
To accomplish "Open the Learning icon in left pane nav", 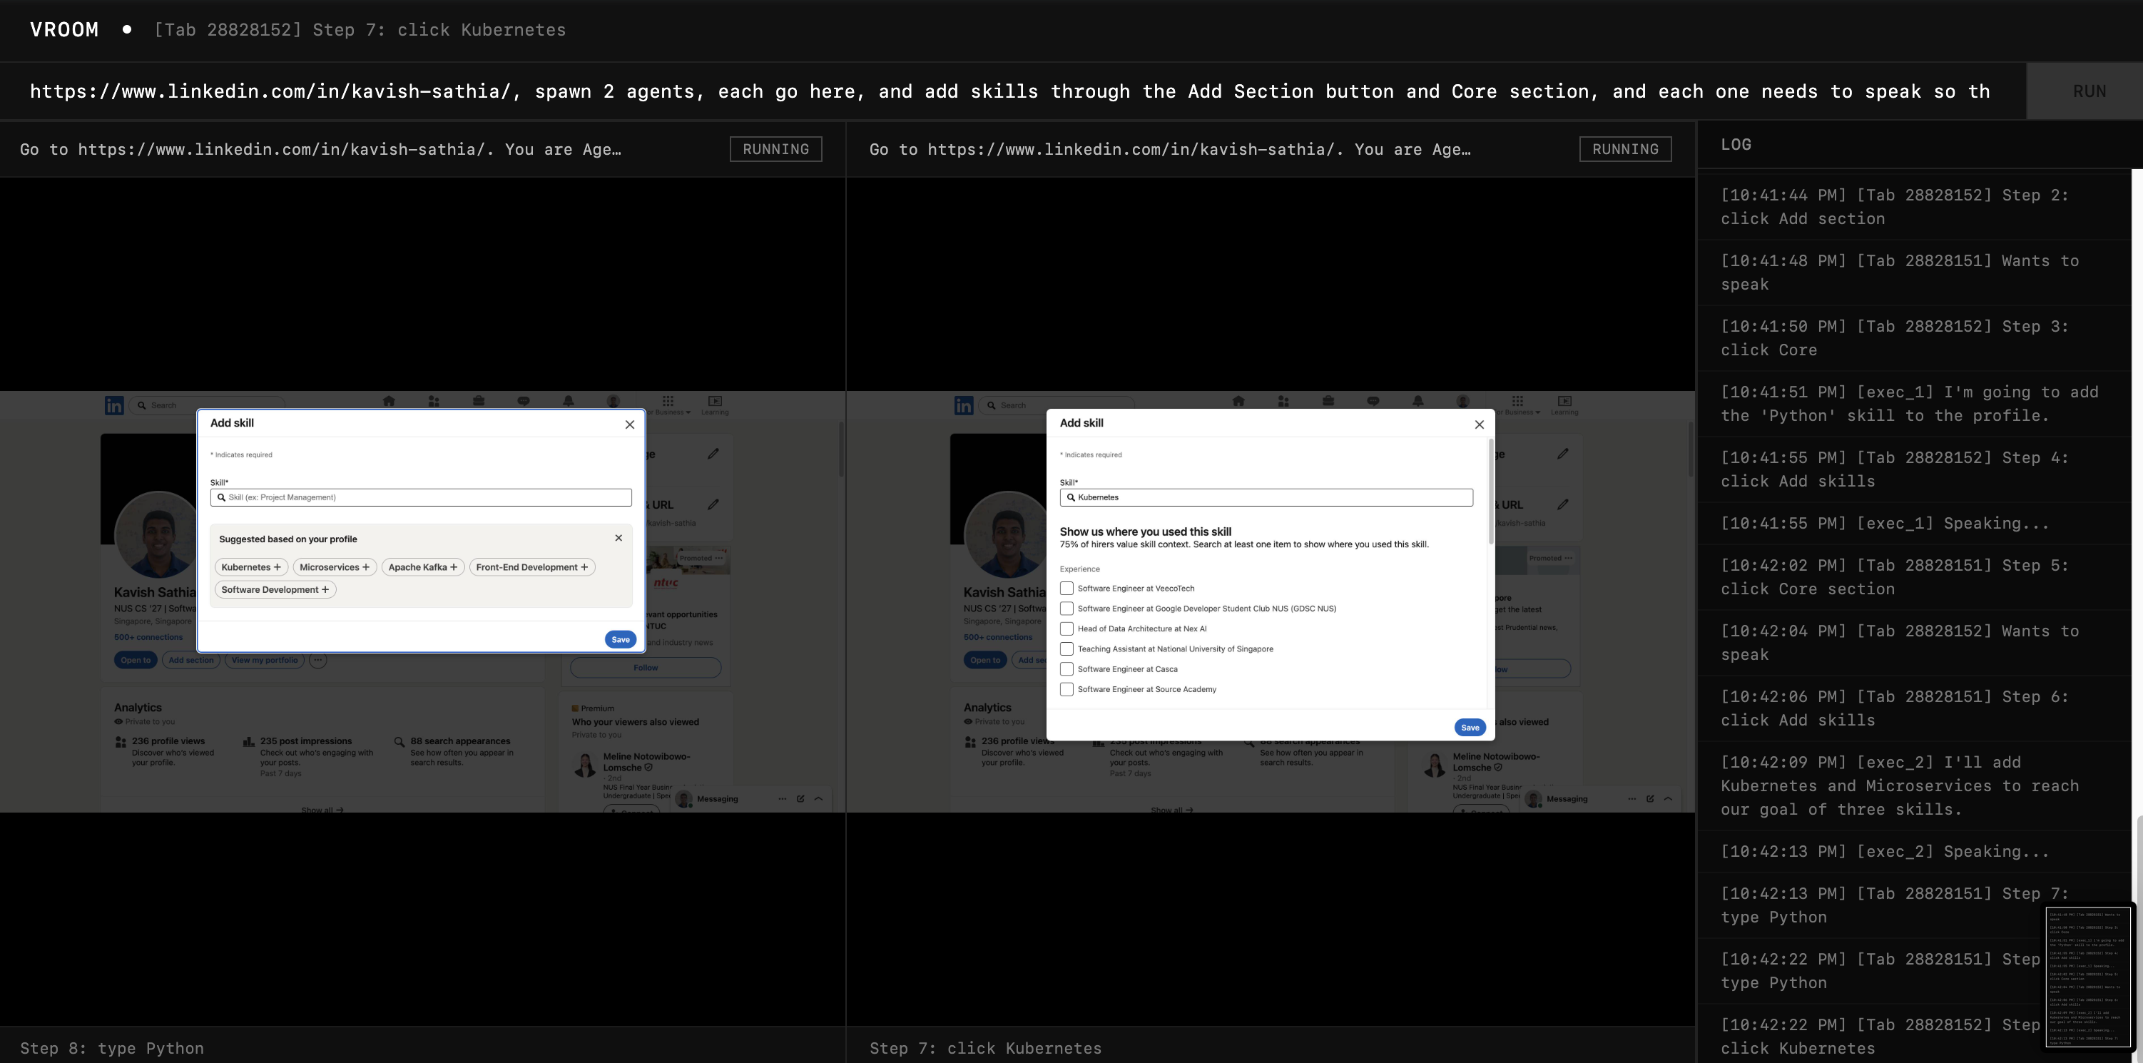I will click(x=715, y=405).
